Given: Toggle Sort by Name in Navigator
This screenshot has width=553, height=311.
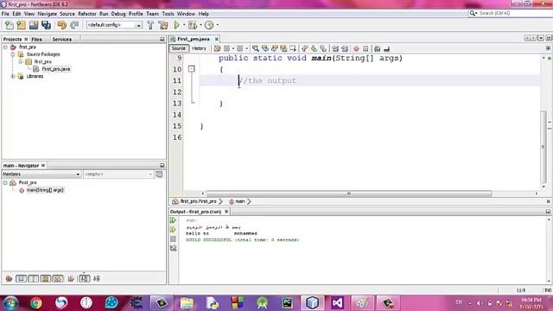Looking at the screenshot, I should click(x=85, y=278).
